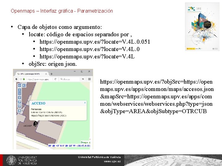
Task: Click the Personas label in popup
Action: (x=36, y=109)
